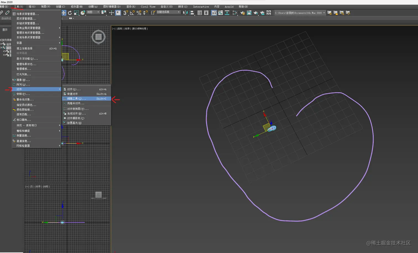Select the Rotate tool icon
Image resolution: width=418 pixels, height=253 pixels.
tap(70, 13)
